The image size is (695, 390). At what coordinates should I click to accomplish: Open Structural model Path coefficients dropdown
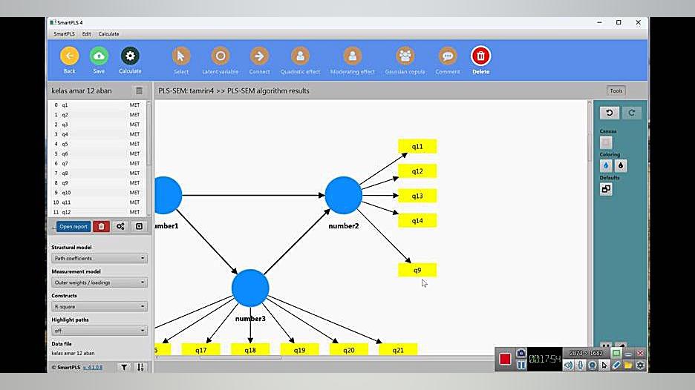point(99,258)
